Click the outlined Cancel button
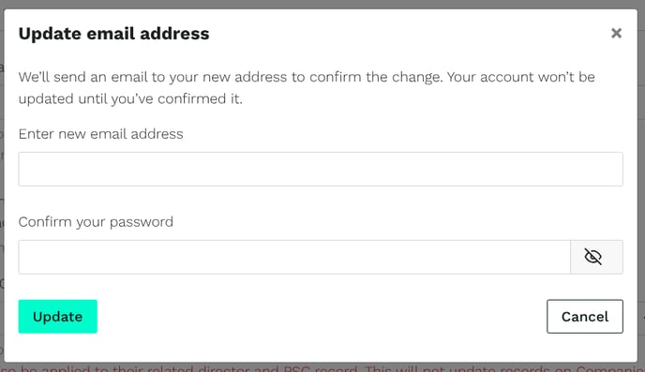 coord(585,317)
